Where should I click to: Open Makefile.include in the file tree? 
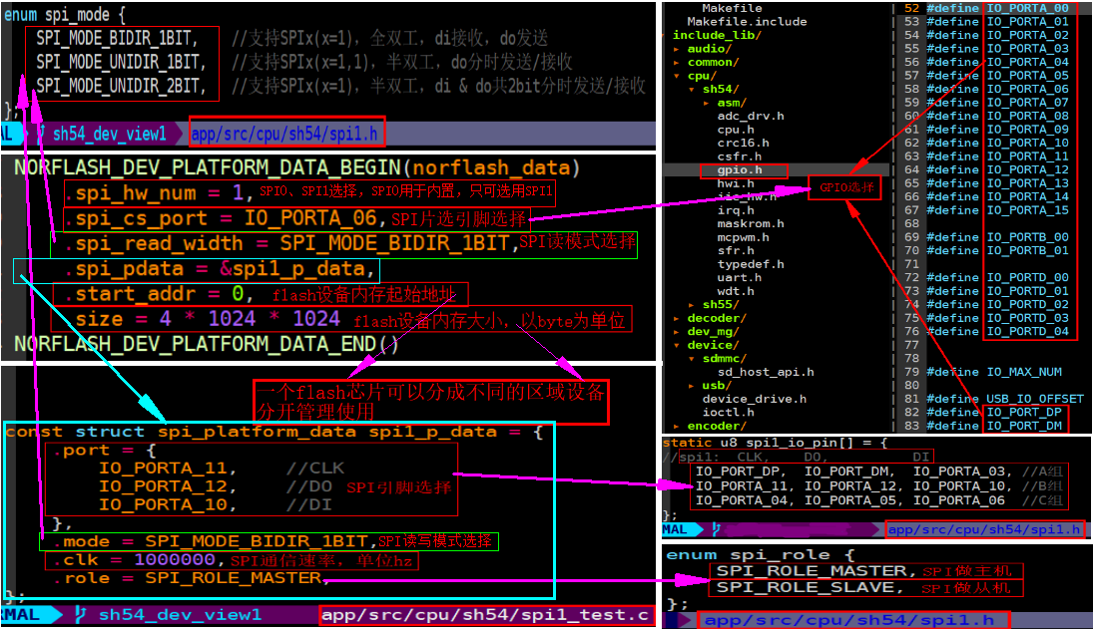coord(747,22)
